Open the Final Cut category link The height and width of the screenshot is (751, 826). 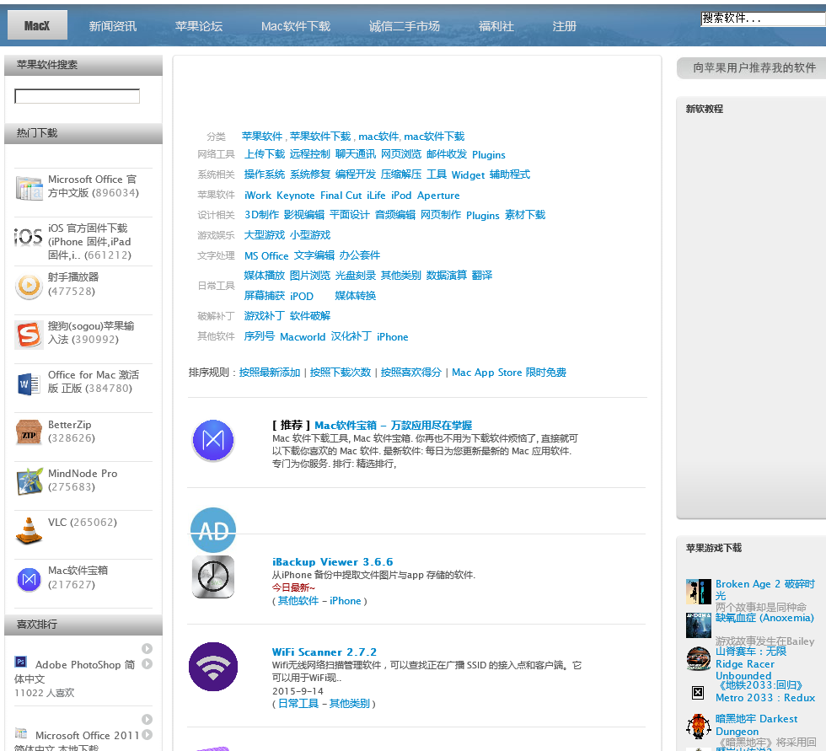pos(341,196)
